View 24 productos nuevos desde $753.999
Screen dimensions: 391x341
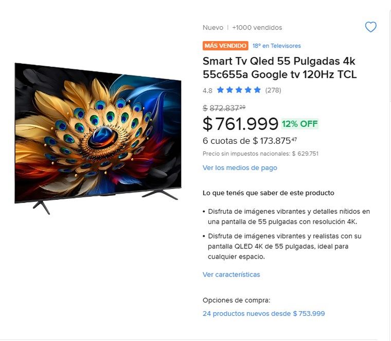click(263, 314)
